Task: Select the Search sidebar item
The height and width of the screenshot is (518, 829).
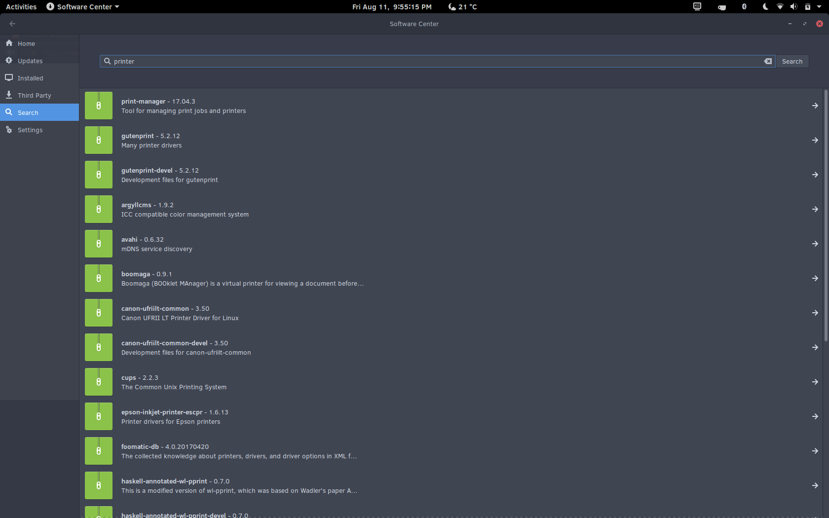Action: pyautogui.click(x=39, y=112)
